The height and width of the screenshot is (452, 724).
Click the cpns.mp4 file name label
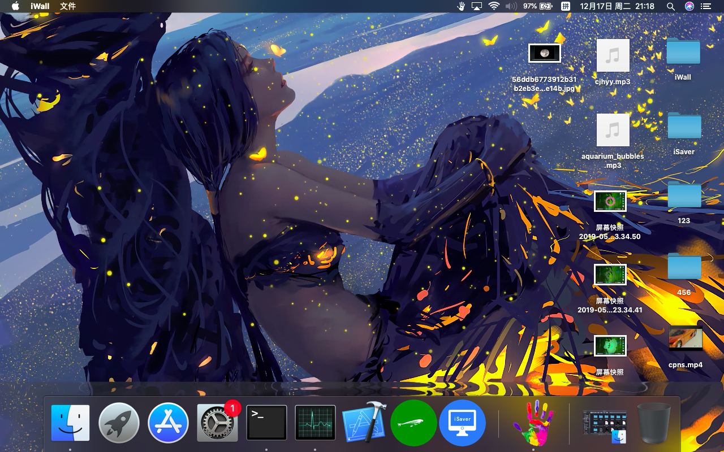coord(686,365)
